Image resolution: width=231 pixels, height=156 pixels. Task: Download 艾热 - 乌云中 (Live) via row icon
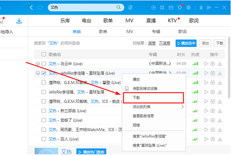click(x=220, y=64)
